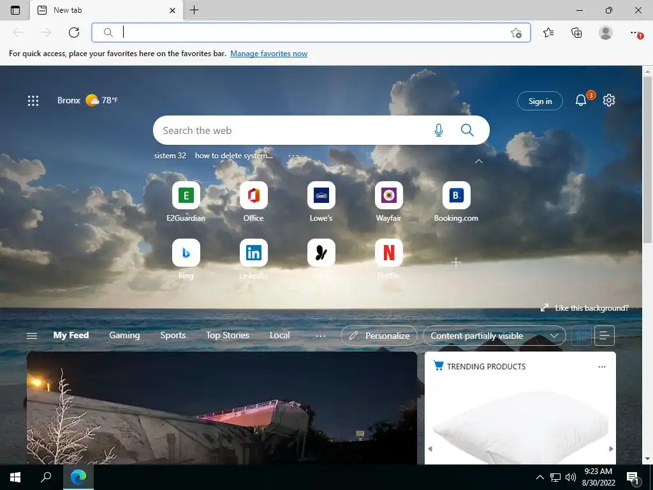Show more feed categories ellipsis

[x=321, y=336]
